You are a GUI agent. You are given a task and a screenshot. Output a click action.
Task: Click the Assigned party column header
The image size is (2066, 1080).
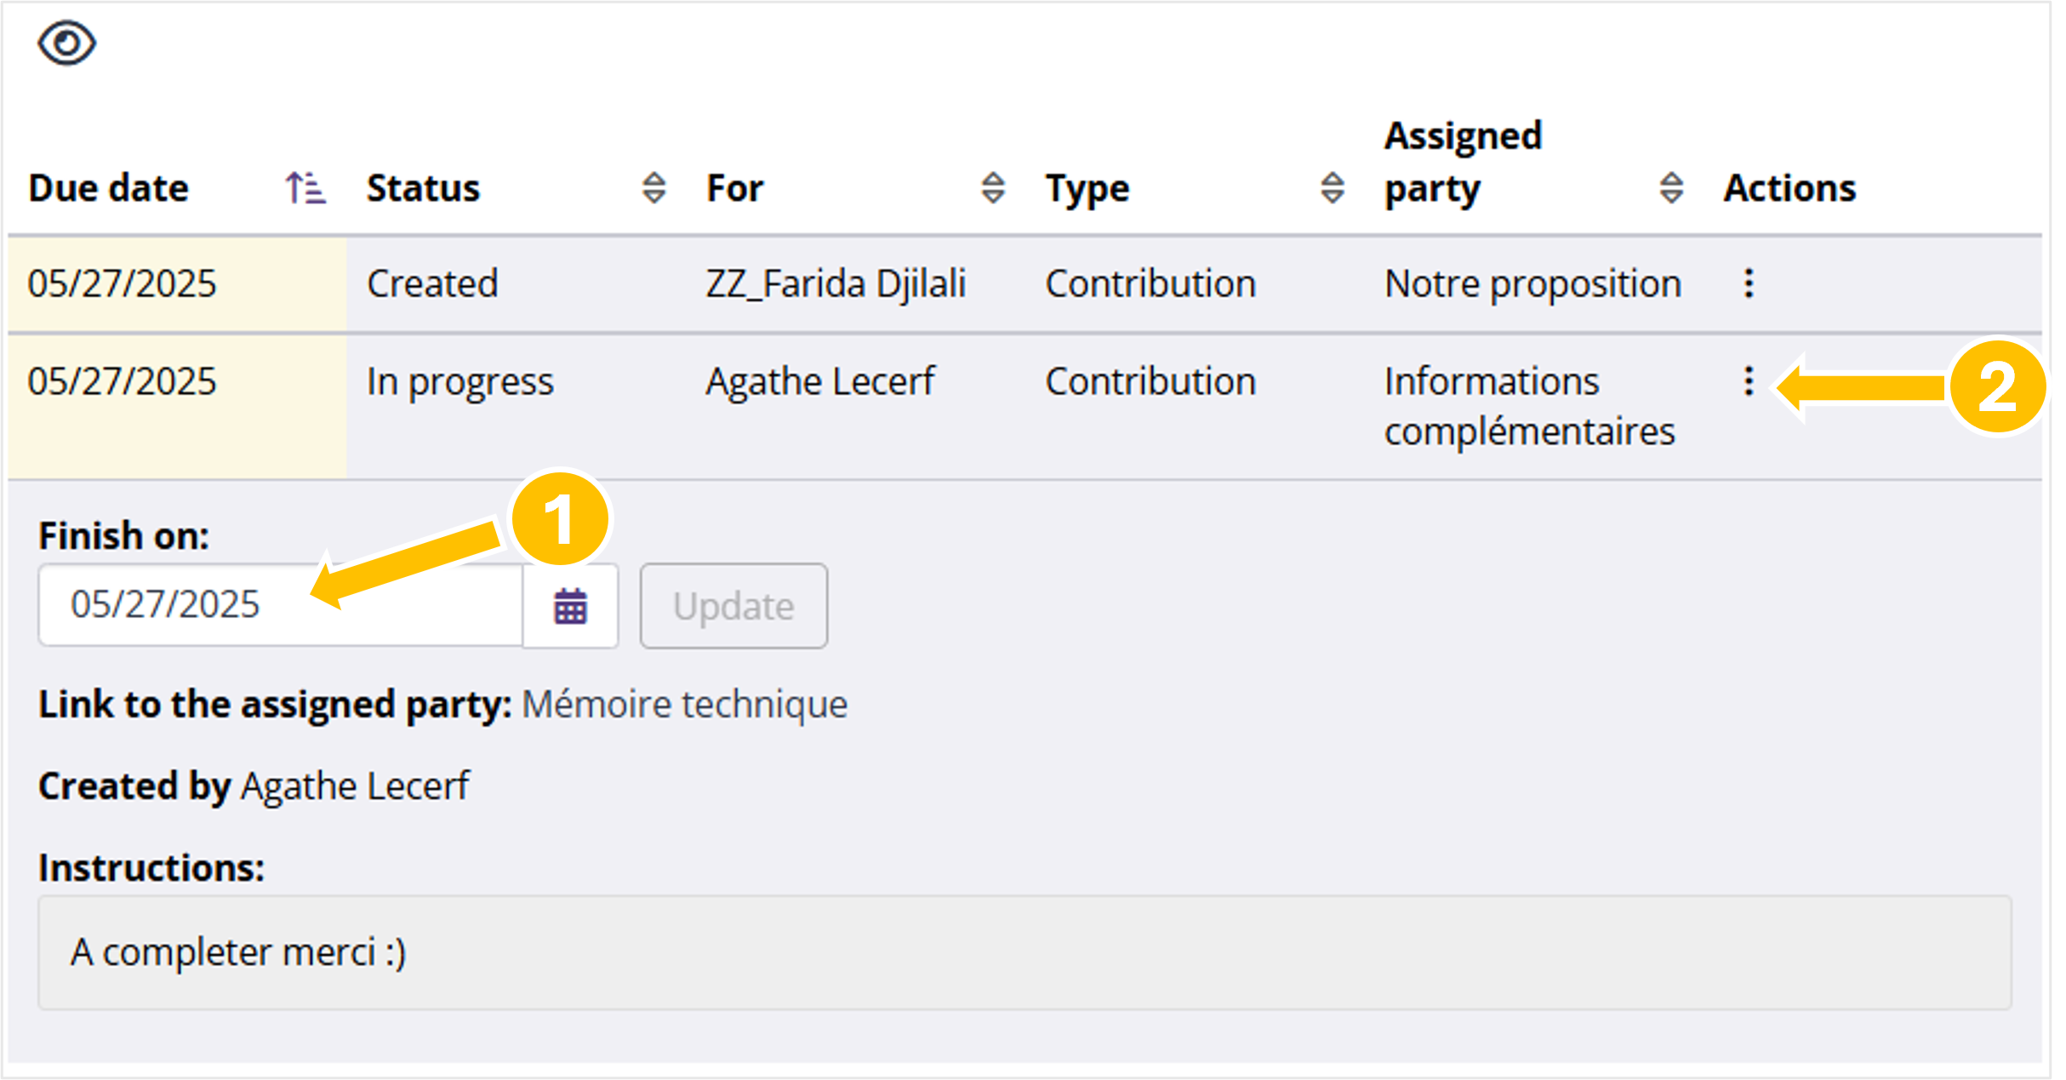pos(1462,162)
